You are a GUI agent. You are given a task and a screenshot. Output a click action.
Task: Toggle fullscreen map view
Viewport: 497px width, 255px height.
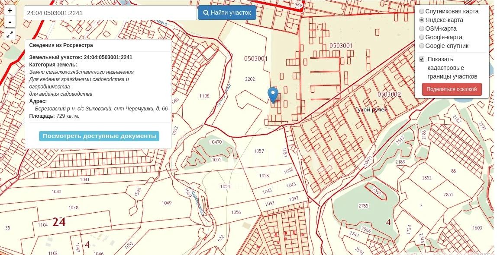tap(10, 34)
